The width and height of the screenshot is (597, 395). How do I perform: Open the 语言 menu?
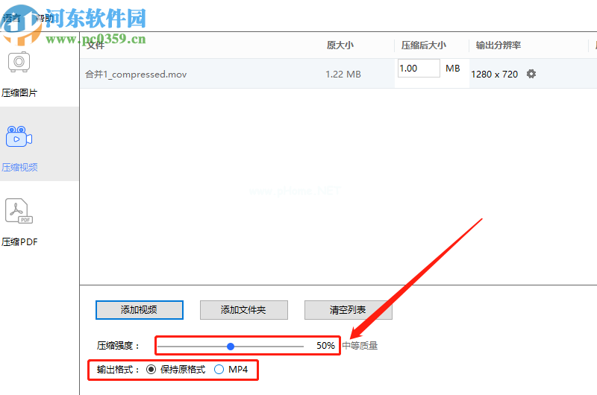click(11, 18)
